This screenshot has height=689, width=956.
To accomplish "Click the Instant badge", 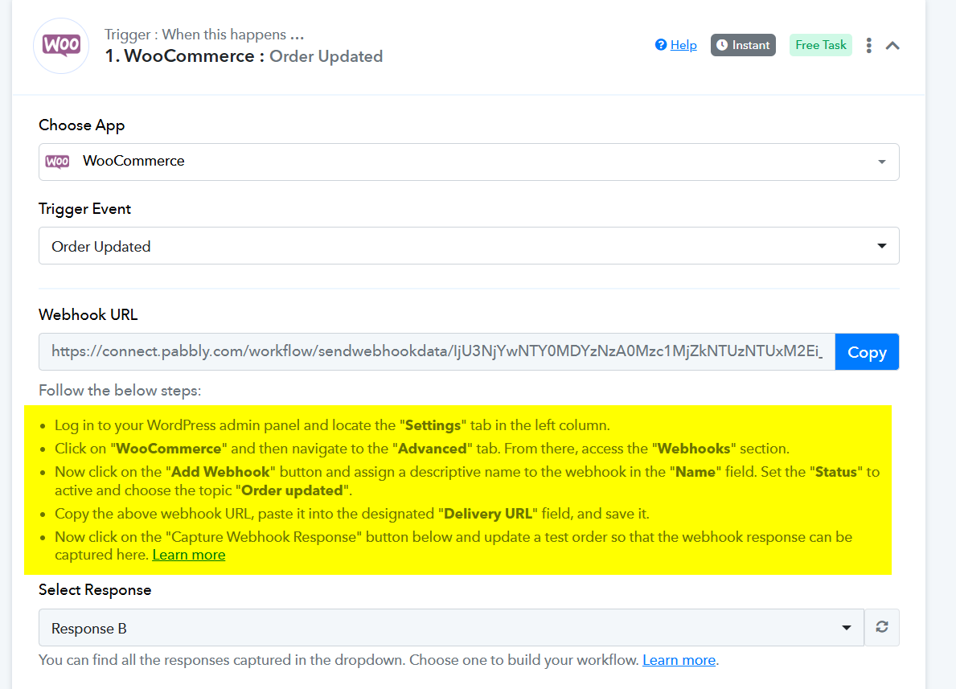I will click(x=743, y=45).
